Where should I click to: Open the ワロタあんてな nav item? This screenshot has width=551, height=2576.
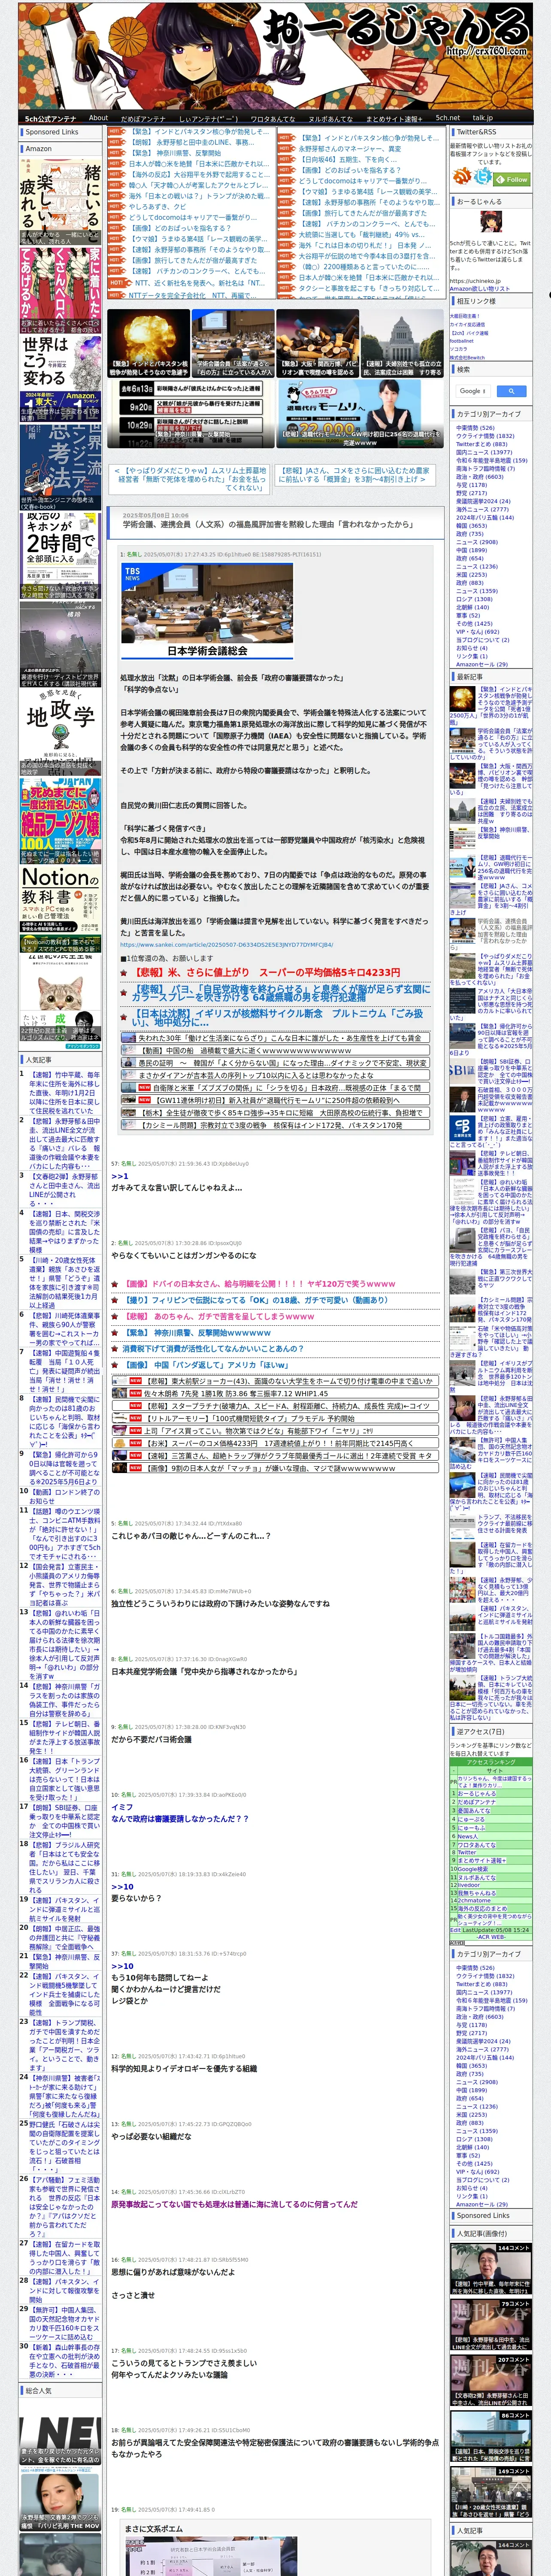click(x=272, y=118)
